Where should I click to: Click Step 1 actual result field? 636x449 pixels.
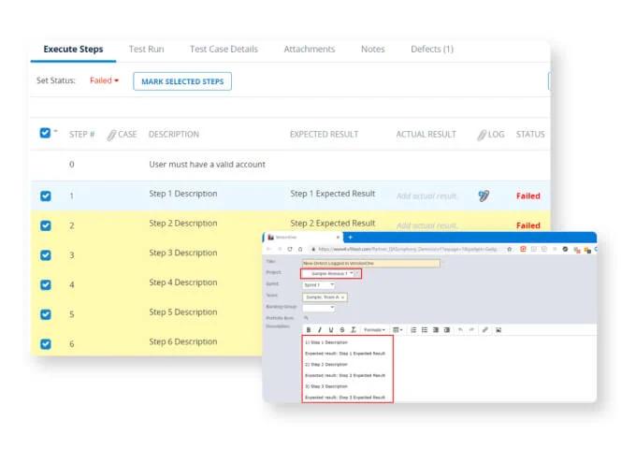tap(426, 196)
